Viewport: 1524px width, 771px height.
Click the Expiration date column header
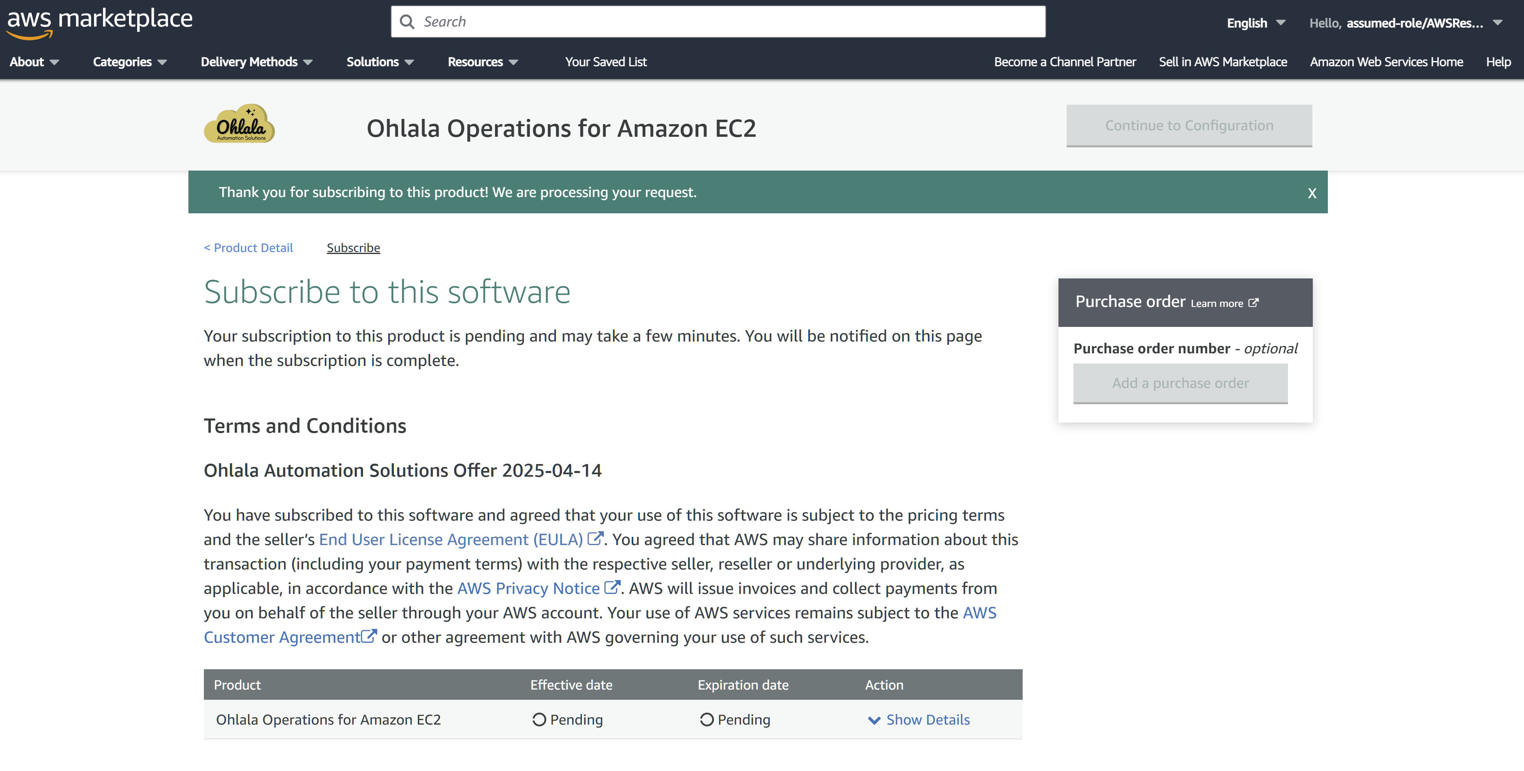(x=743, y=685)
